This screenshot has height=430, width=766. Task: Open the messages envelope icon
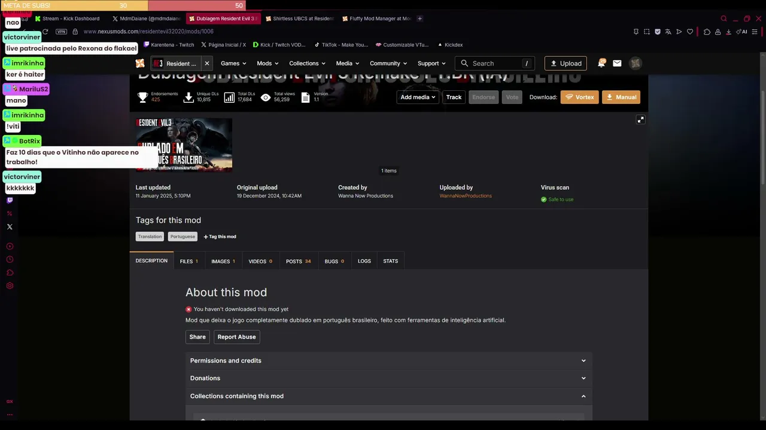[x=617, y=63]
